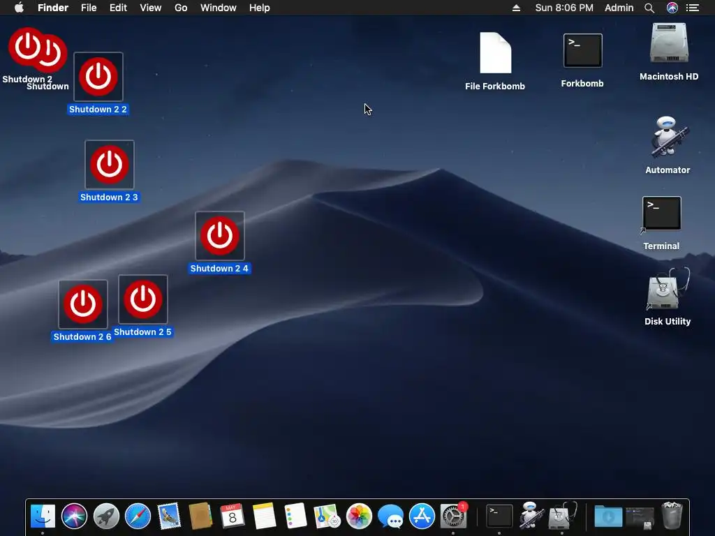Image resolution: width=715 pixels, height=536 pixels.
Task: Select the Terminal alias on desktop
Action: 662,214
